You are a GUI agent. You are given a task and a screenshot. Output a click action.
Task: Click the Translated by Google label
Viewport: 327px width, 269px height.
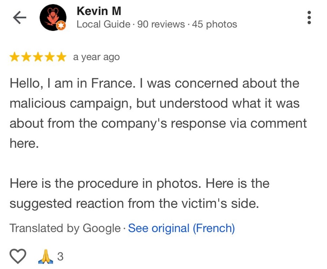point(65,228)
